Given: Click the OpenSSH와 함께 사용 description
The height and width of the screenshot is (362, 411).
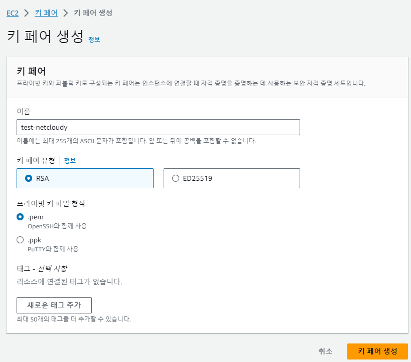Looking at the screenshot, I should pyautogui.click(x=57, y=226).
